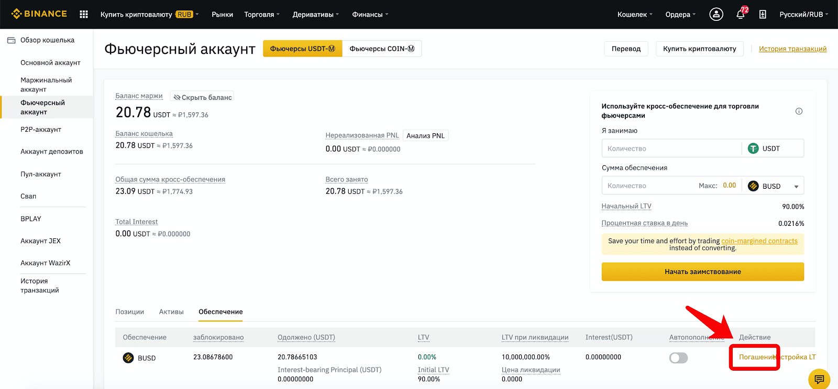Open the История транзакций link at top

point(792,49)
